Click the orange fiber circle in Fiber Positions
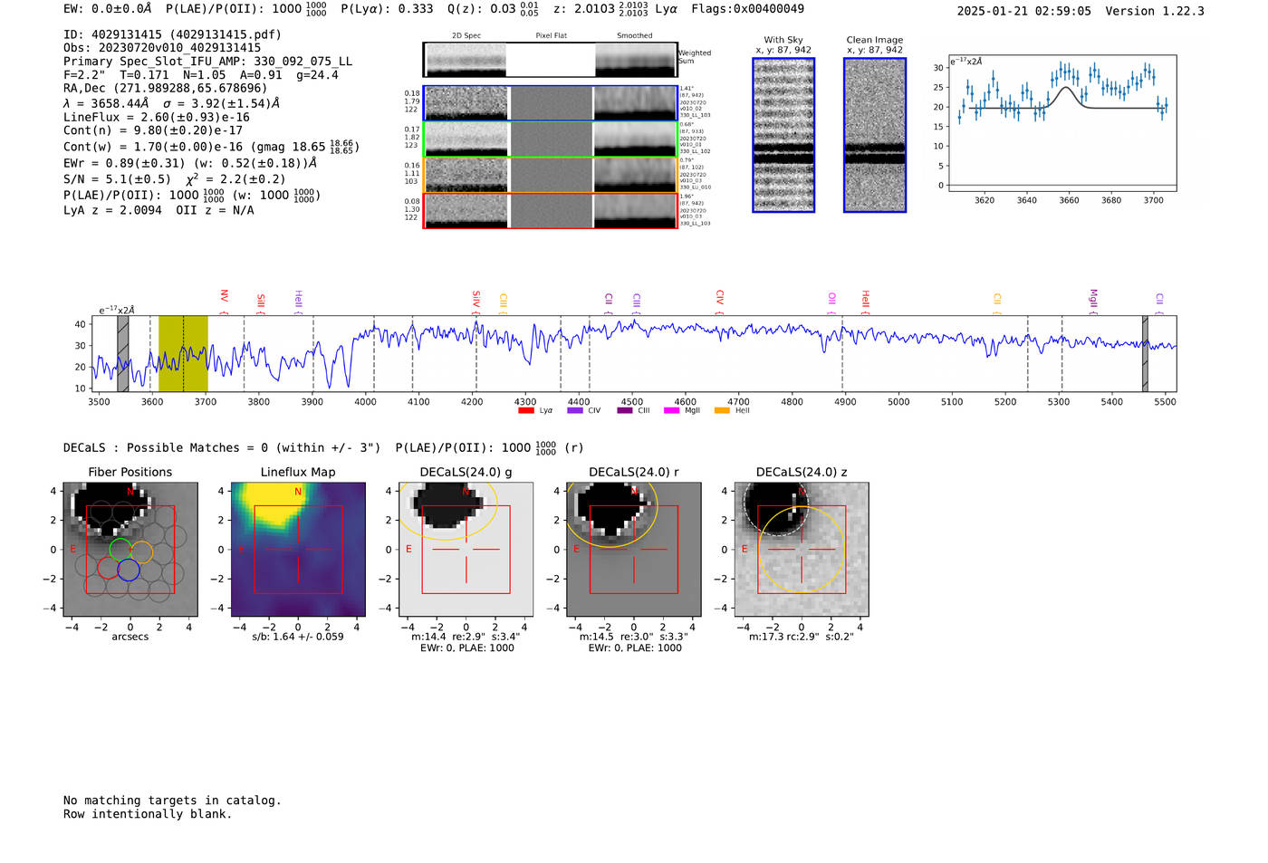The image size is (1268, 863). click(142, 551)
